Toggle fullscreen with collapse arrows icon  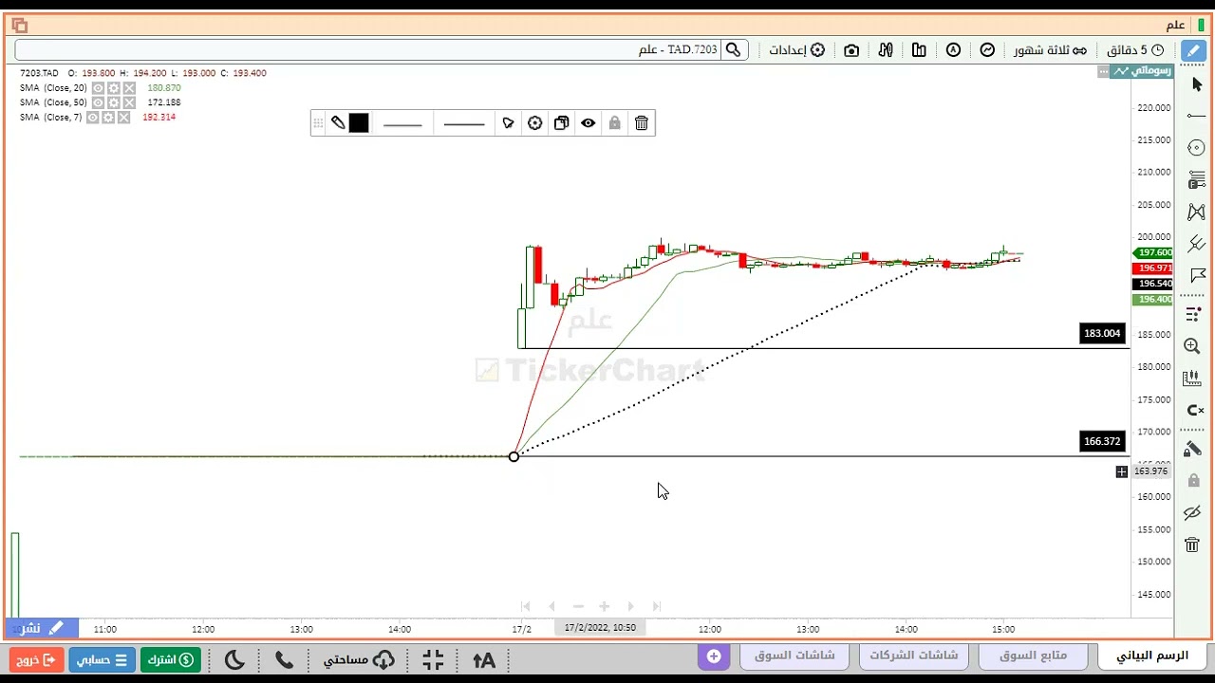tap(433, 659)
